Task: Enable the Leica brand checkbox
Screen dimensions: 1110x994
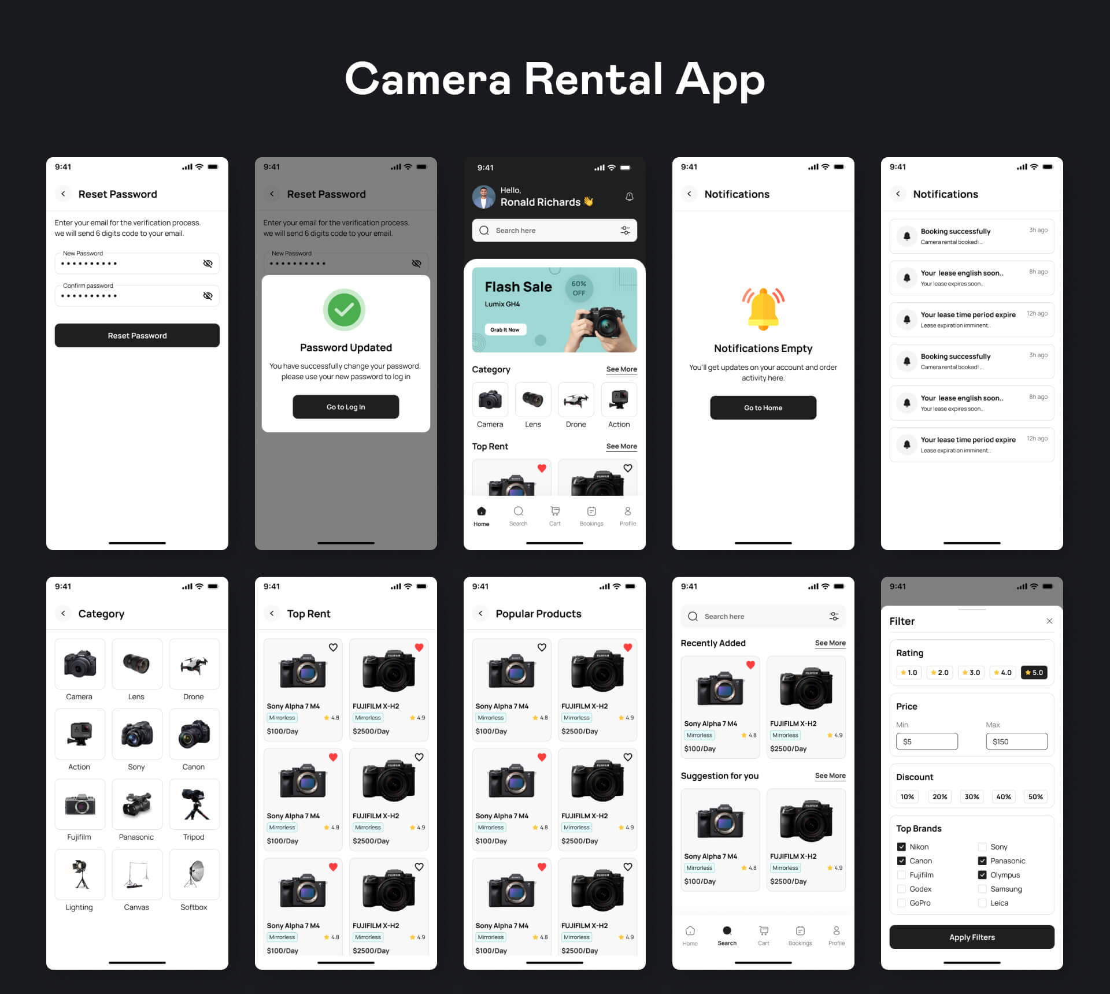Action: click(982, 903)
